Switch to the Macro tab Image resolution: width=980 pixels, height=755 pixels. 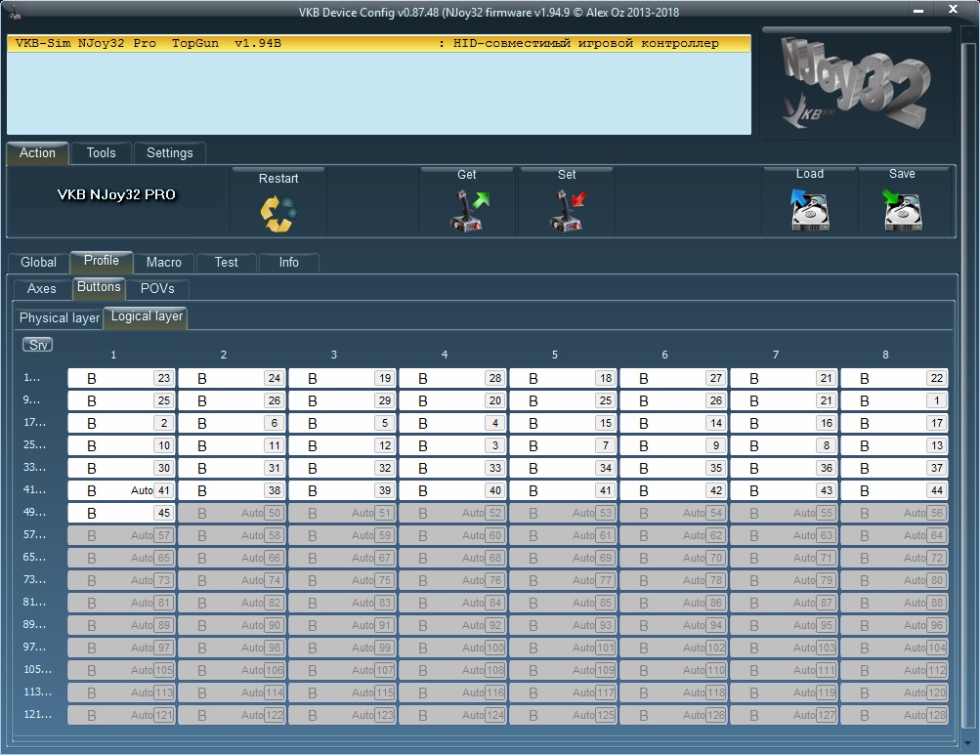(164, 263)
